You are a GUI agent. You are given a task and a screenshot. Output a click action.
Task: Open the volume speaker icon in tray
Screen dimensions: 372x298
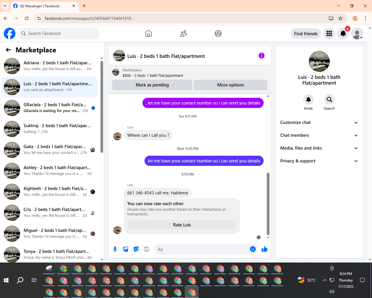(x=332, y=292)
